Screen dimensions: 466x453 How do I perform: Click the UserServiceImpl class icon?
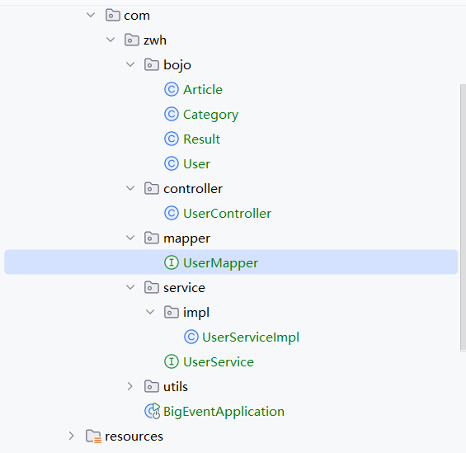[x=191, y=337]
